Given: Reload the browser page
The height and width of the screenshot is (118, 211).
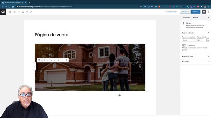Looking at the screenshot, I should 9,7.
